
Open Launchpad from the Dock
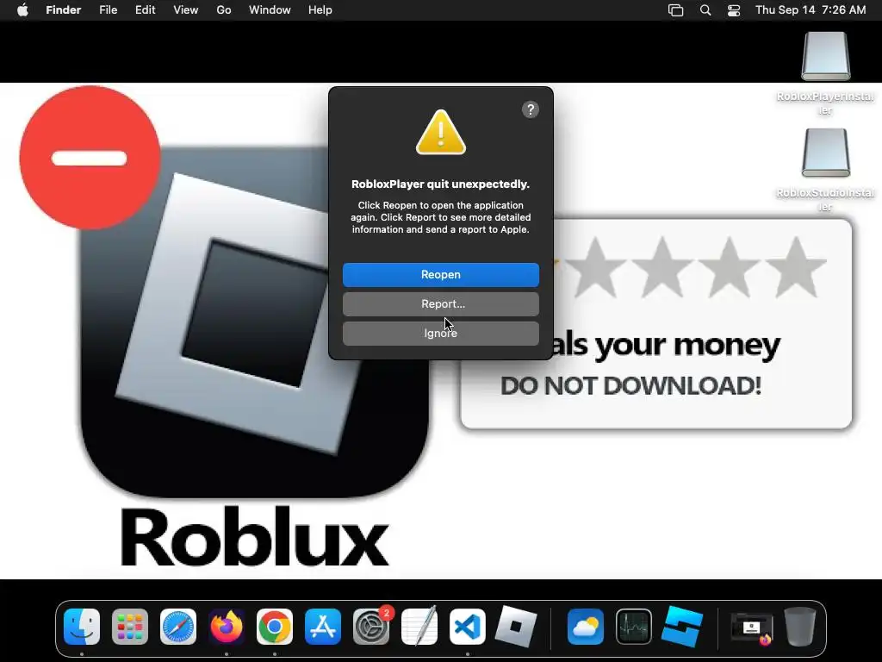130,627
